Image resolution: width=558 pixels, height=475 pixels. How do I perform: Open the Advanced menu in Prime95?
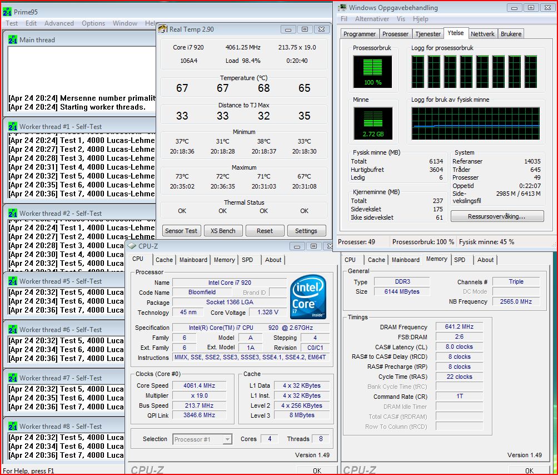59,23
